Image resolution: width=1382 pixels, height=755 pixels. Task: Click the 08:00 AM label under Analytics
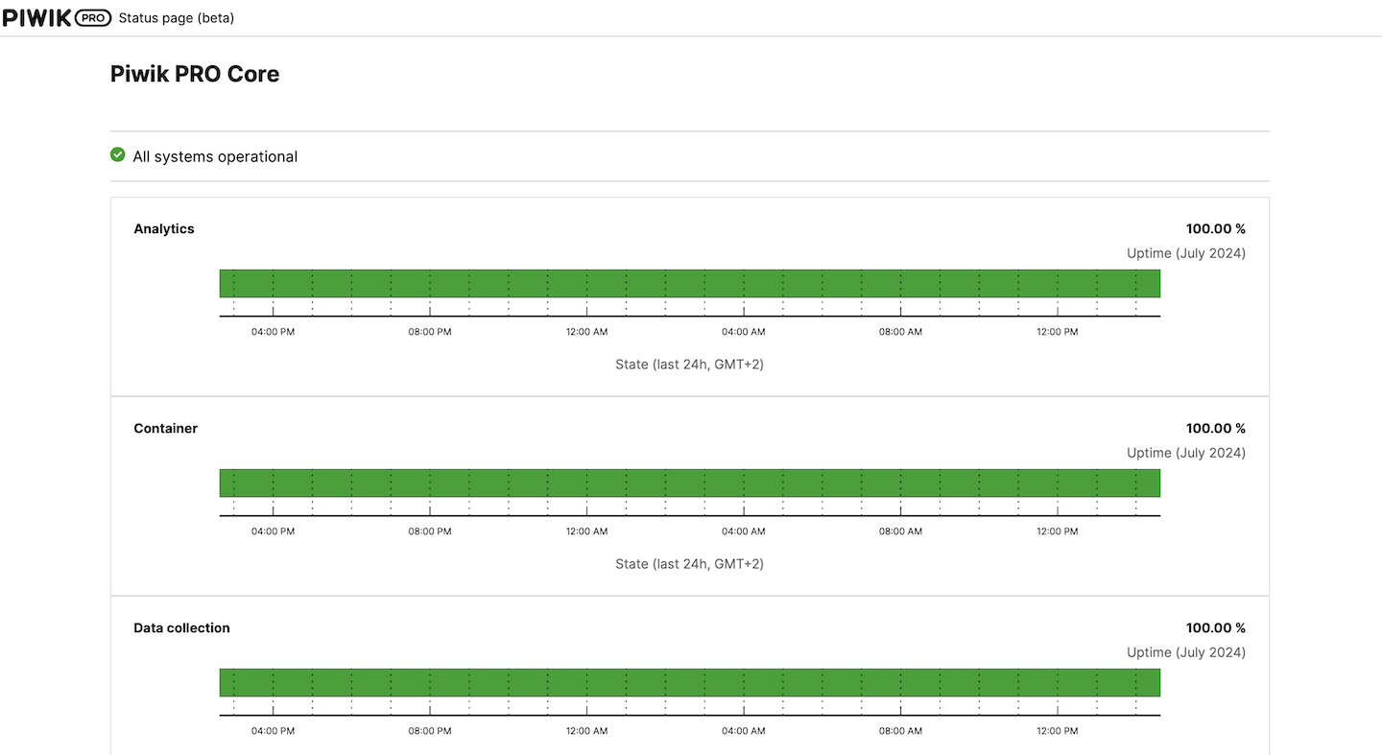click(x=900, y=332)
